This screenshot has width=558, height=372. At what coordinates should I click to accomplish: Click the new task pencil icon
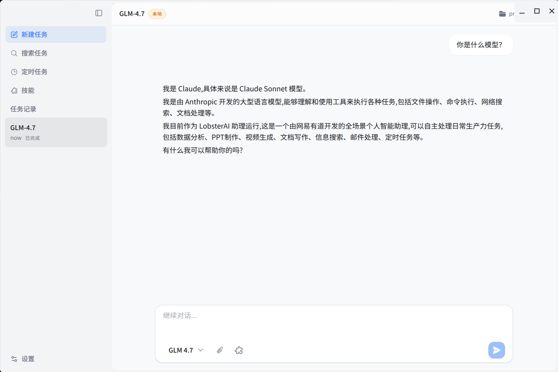[x=14, y=35]
